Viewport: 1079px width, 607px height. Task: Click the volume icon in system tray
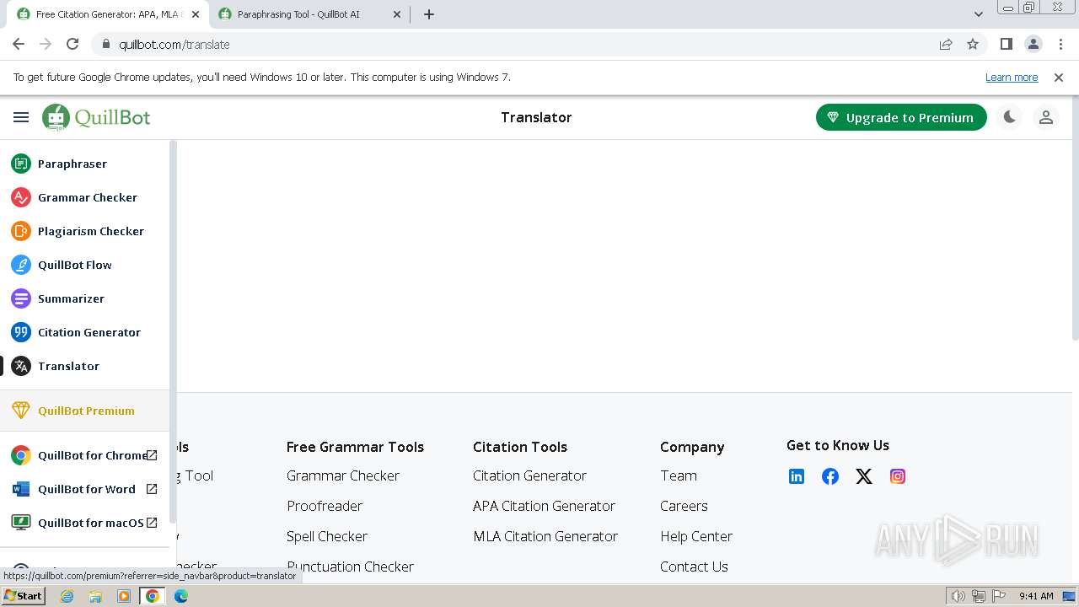(x=958, y=596)
